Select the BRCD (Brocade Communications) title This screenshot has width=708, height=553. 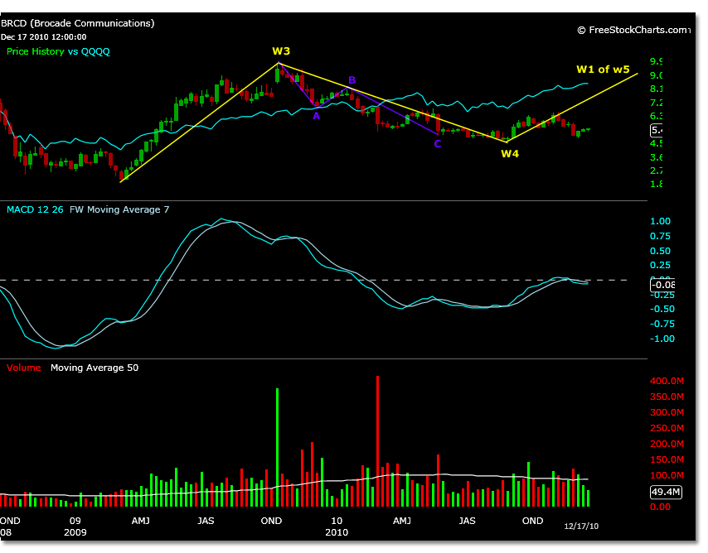point(78,23)
